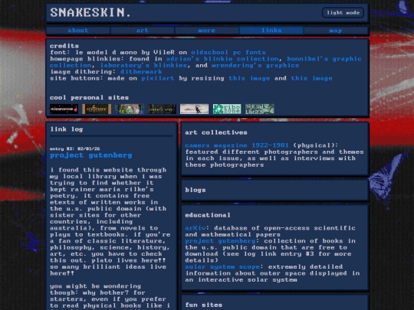Open the dark green-text site button

click(x=162, y=109)
